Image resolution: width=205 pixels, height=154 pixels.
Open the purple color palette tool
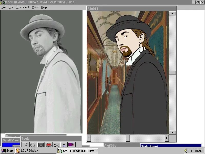[x=71, y=145]
